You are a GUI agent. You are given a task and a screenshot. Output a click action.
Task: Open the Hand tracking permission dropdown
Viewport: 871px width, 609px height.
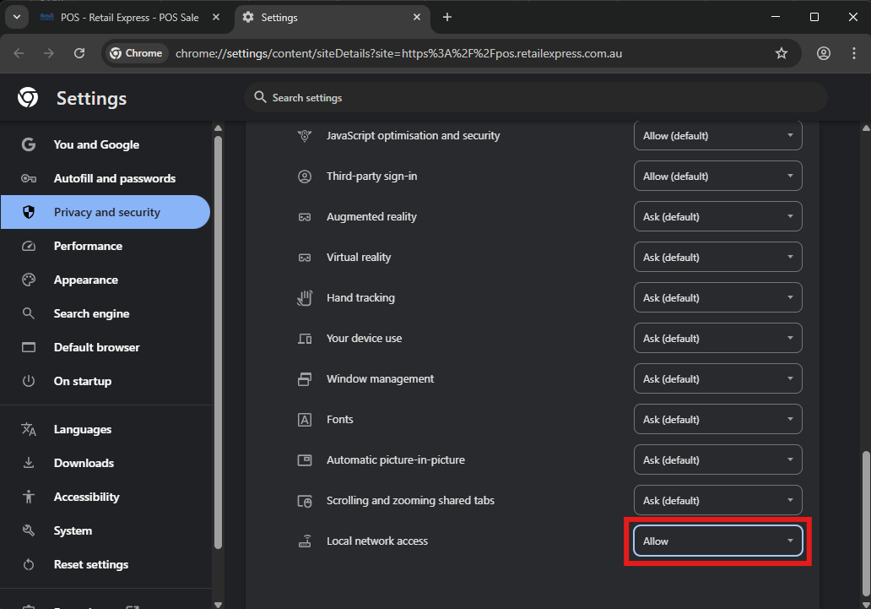point(717,298)
